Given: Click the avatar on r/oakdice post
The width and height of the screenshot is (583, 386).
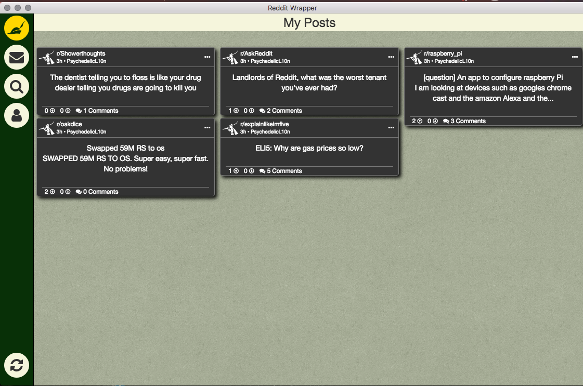Looking at the screenshot, I should point(47,128).
